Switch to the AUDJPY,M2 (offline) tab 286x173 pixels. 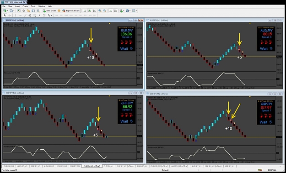179,166
